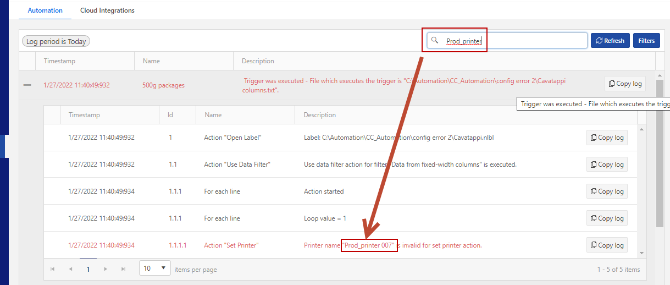Collapse the 500g packages log row
The width and height of the screenshot is (670, 285).
click(x=27, y=85)
